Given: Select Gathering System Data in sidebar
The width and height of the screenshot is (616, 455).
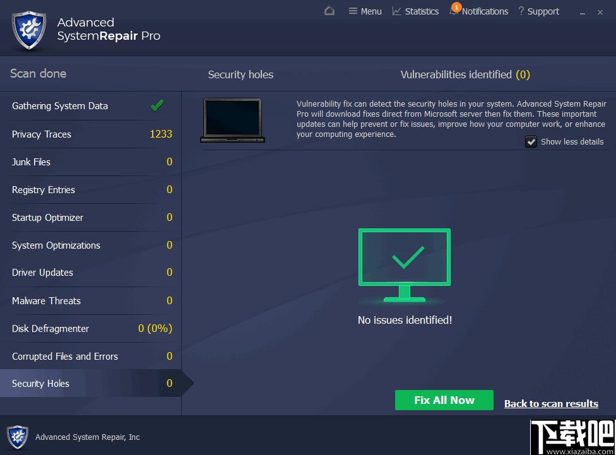Looking at the screenshot, I should click(91, 106).
